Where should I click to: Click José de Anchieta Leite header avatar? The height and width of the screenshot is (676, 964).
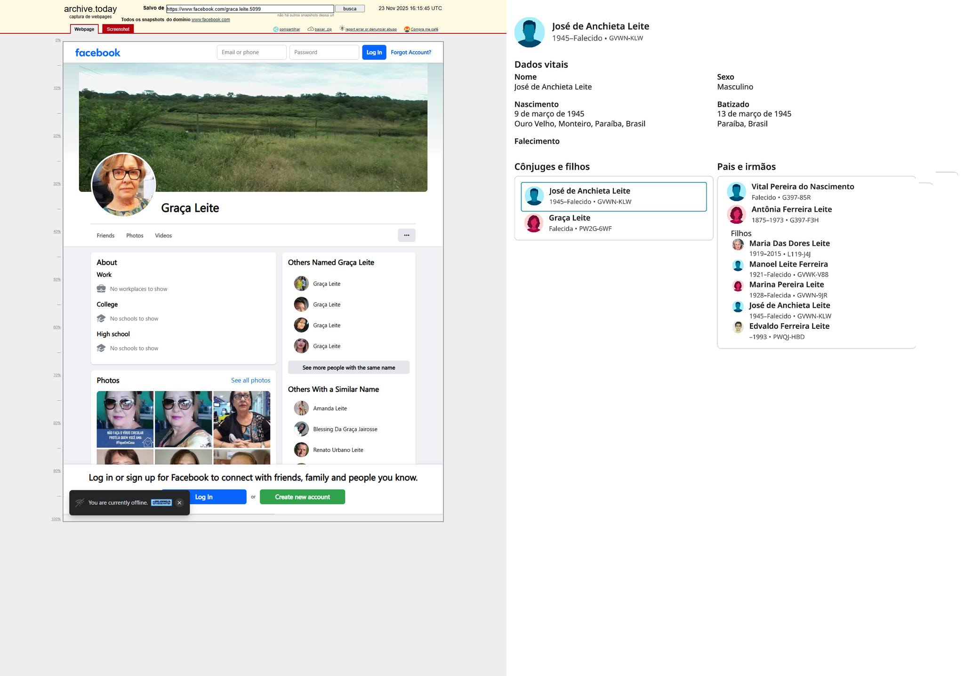click(529, 32)
